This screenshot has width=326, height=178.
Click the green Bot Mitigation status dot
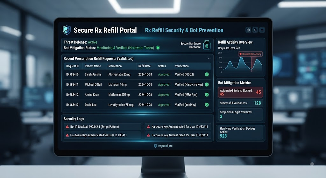(x=158, y=48)
